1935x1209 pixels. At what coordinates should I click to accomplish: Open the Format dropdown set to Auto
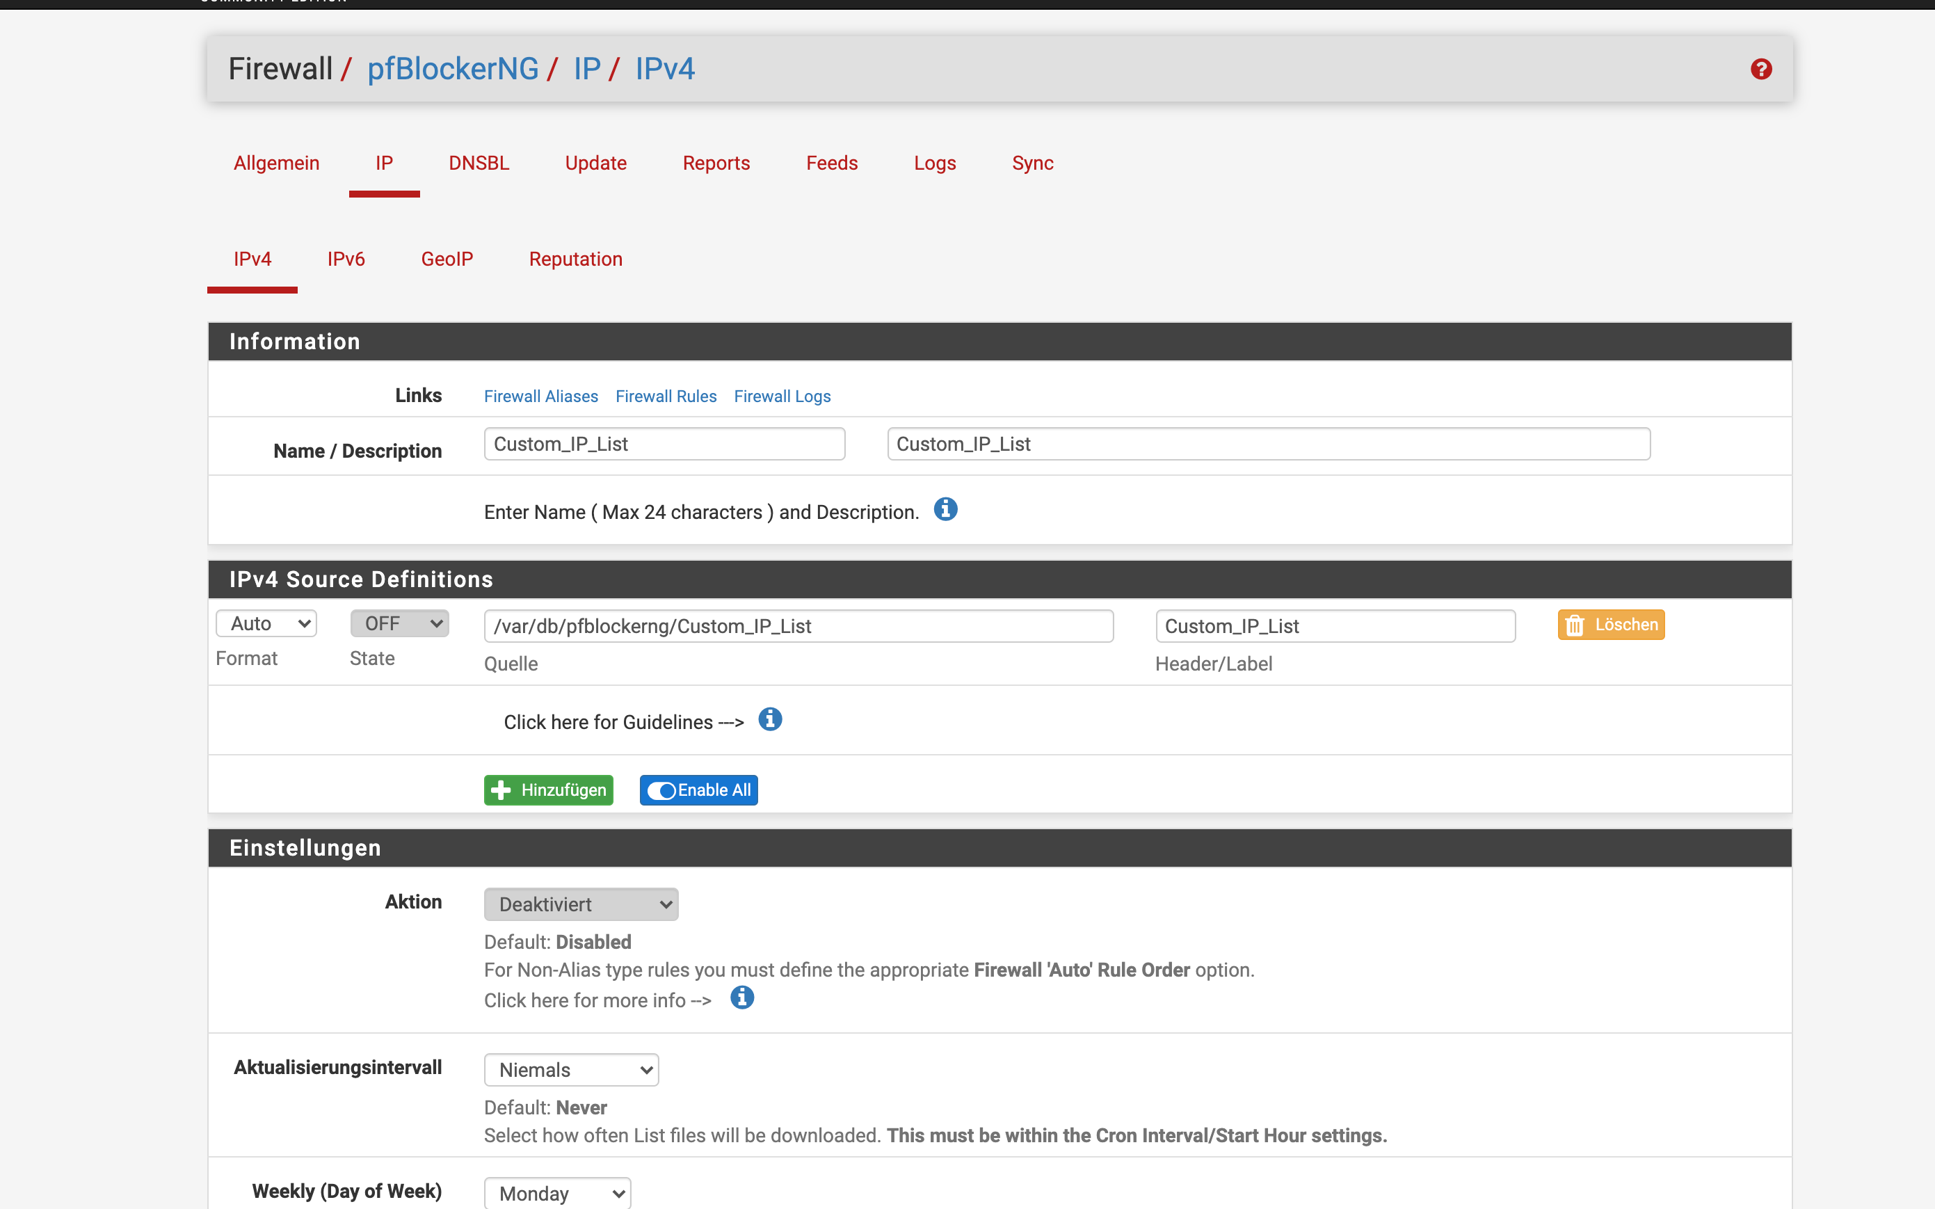coord(266,624)
